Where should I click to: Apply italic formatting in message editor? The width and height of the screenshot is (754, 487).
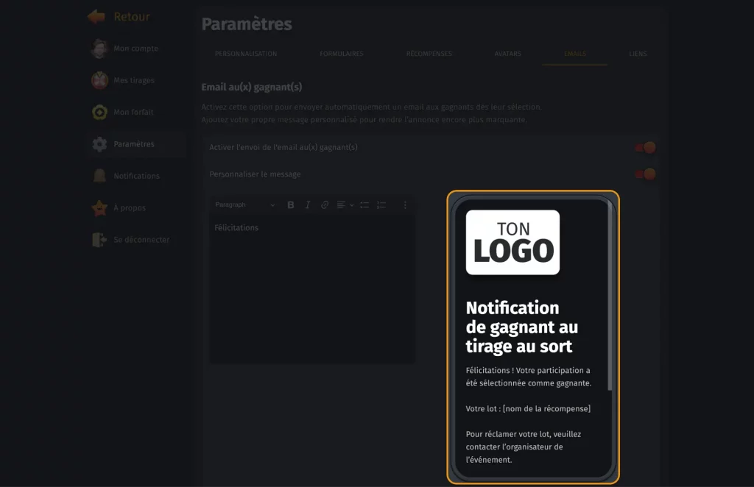pos(308,205)
